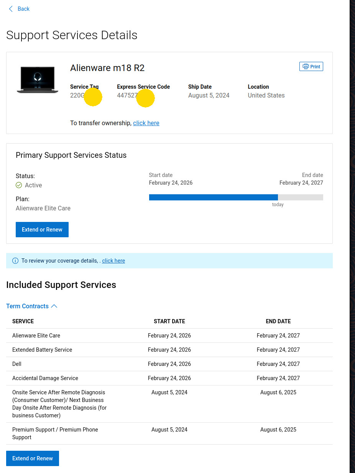Click the Ship Date value August 5, 2024
The image size is (355, 473).
pyautogui.click(x=209, y=95)
